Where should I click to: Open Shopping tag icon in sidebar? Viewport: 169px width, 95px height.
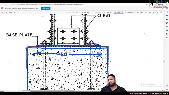tap(167, 16)
